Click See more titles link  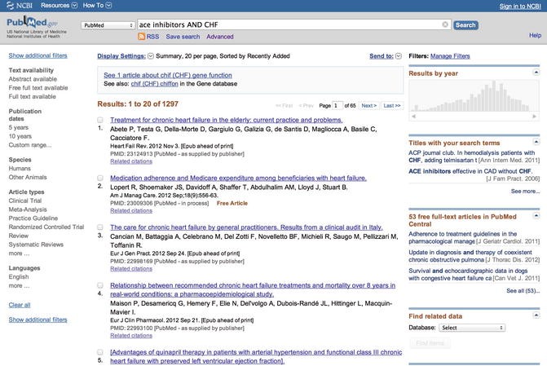click(x=525, y=192)
